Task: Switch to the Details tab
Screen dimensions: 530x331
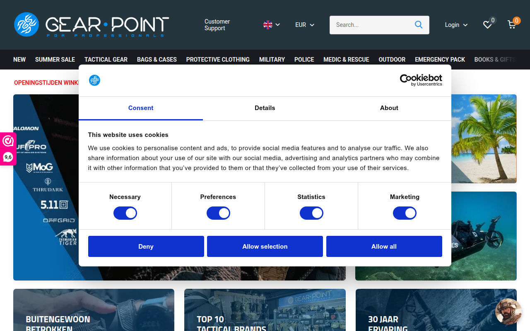Action: (x=265, y=108)
